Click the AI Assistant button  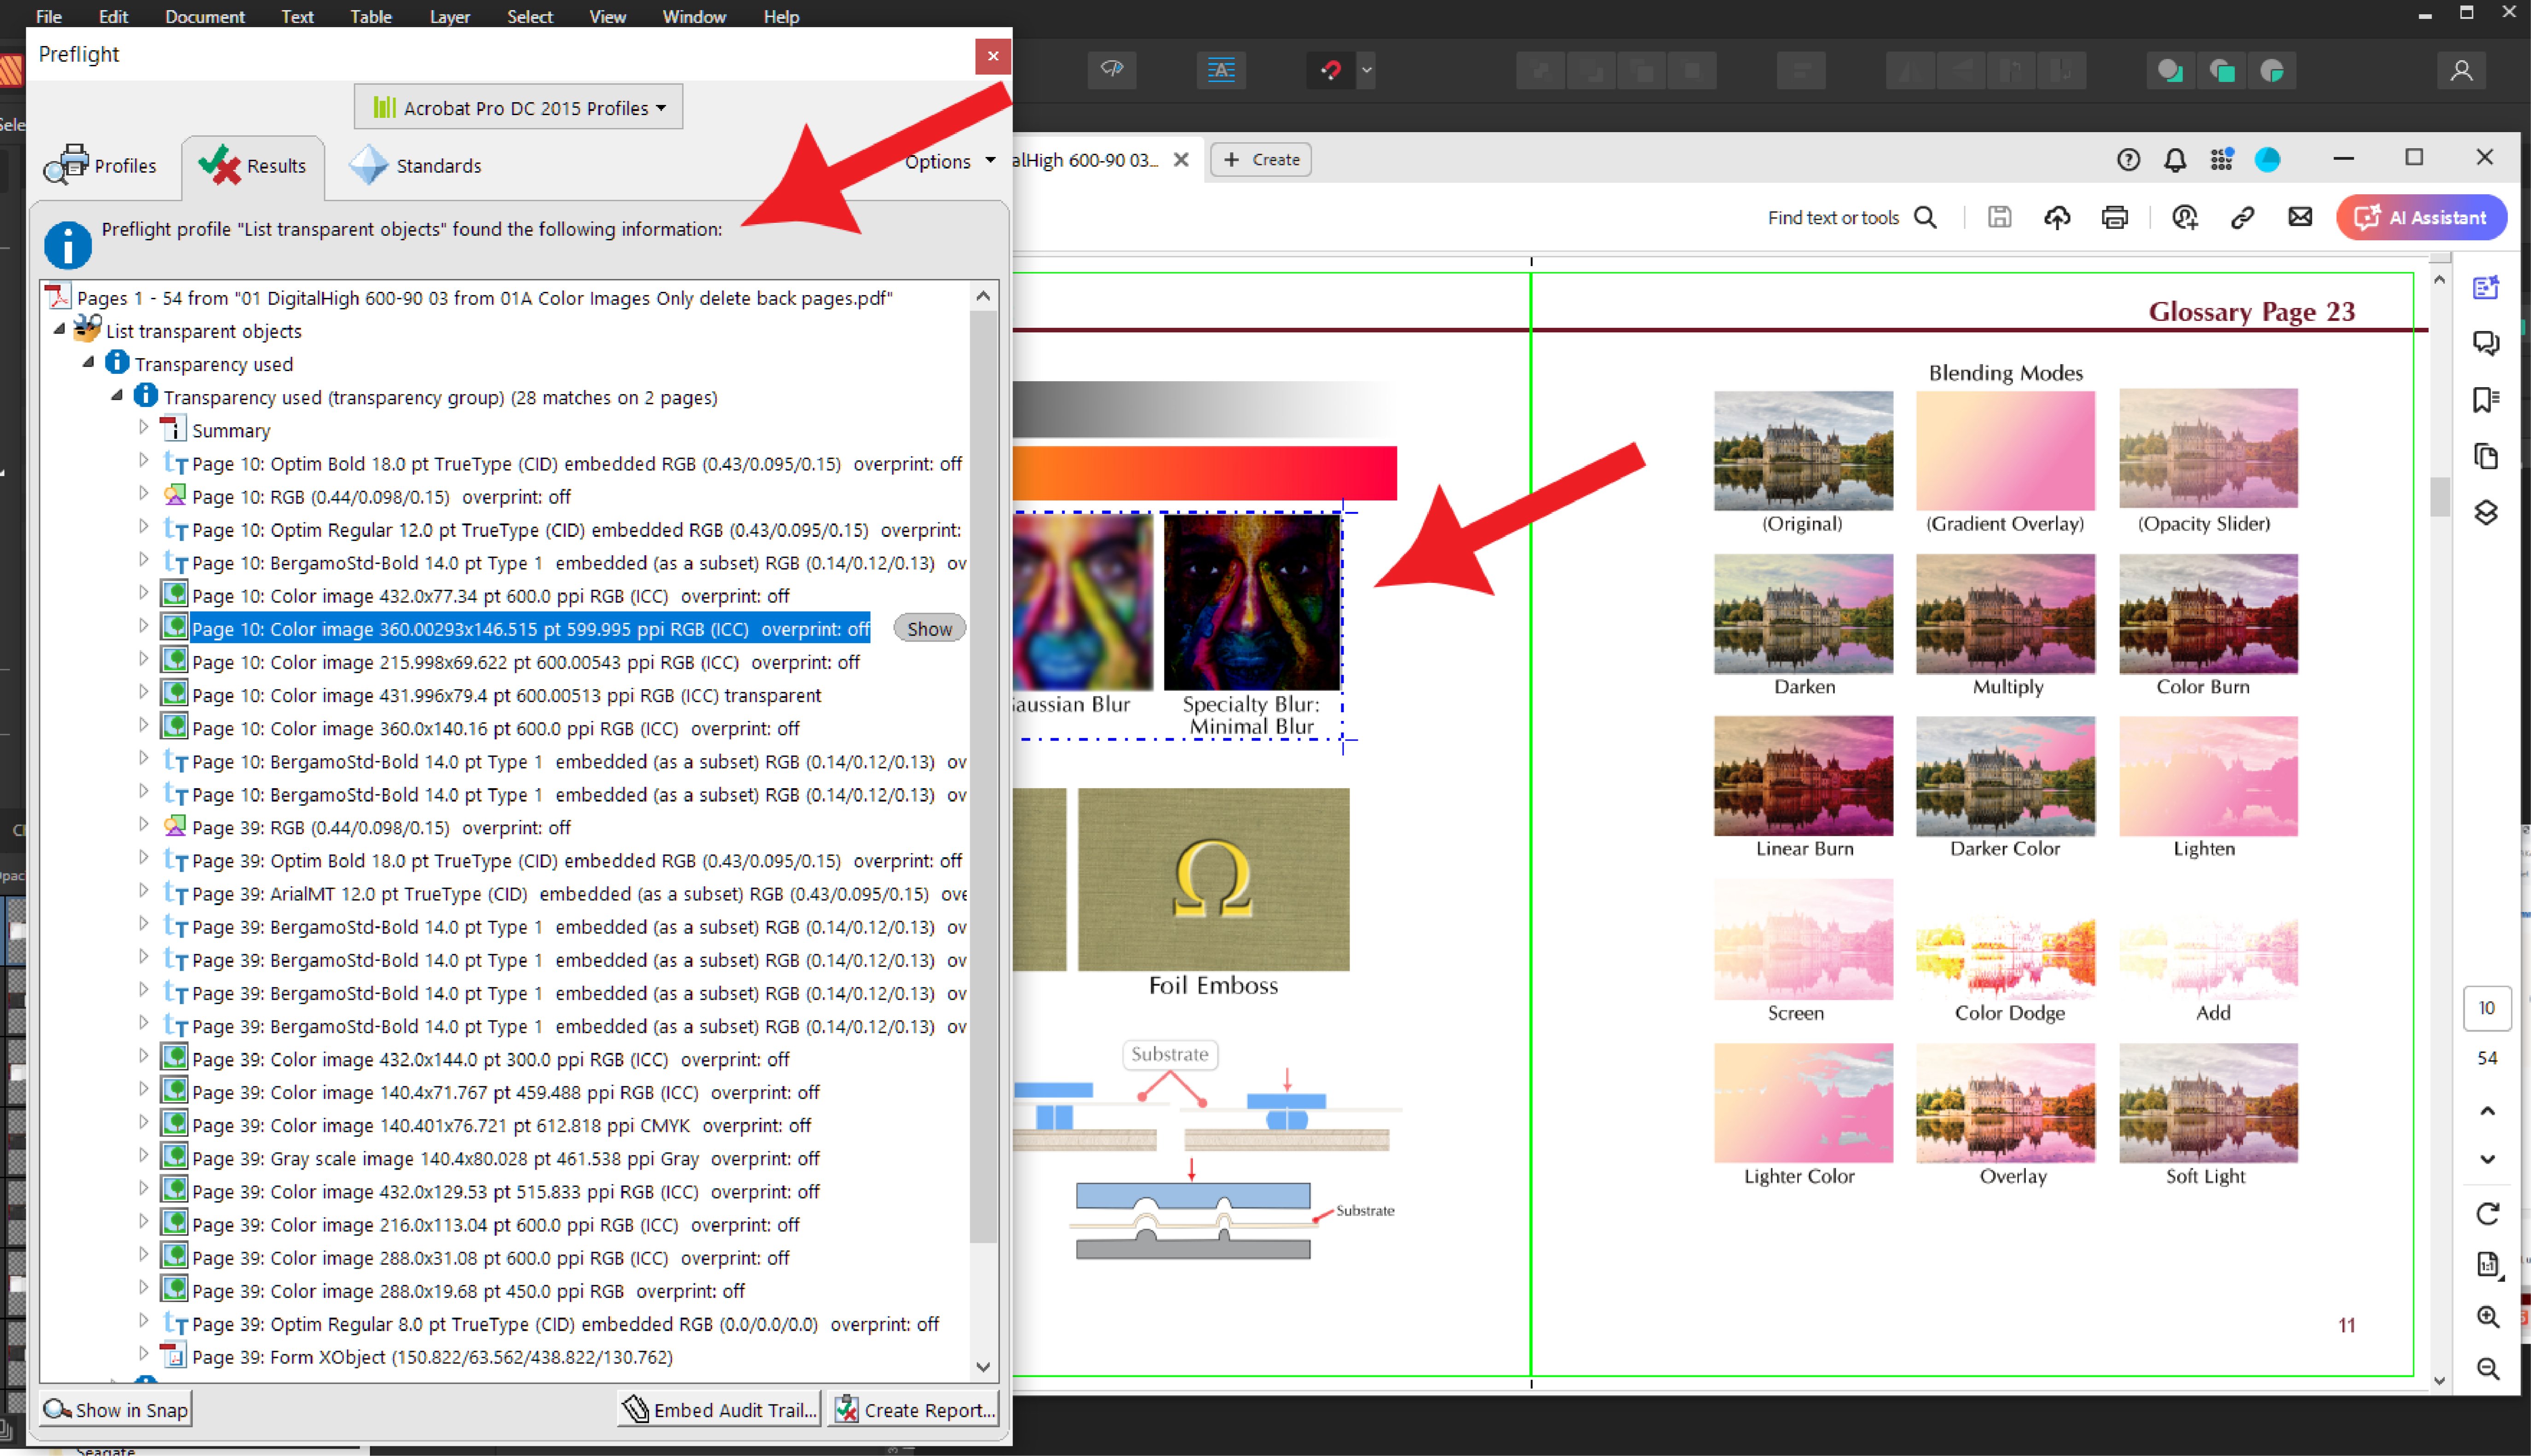click(2421, 217)
